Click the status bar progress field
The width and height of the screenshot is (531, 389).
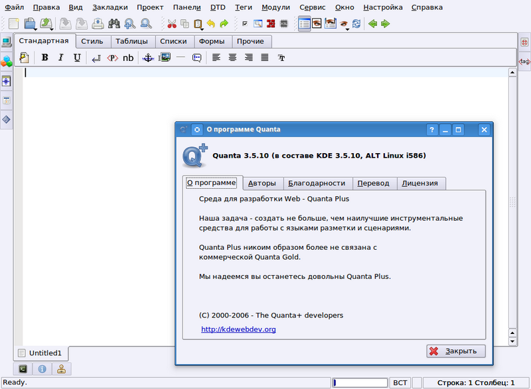(x=360, y=382)
